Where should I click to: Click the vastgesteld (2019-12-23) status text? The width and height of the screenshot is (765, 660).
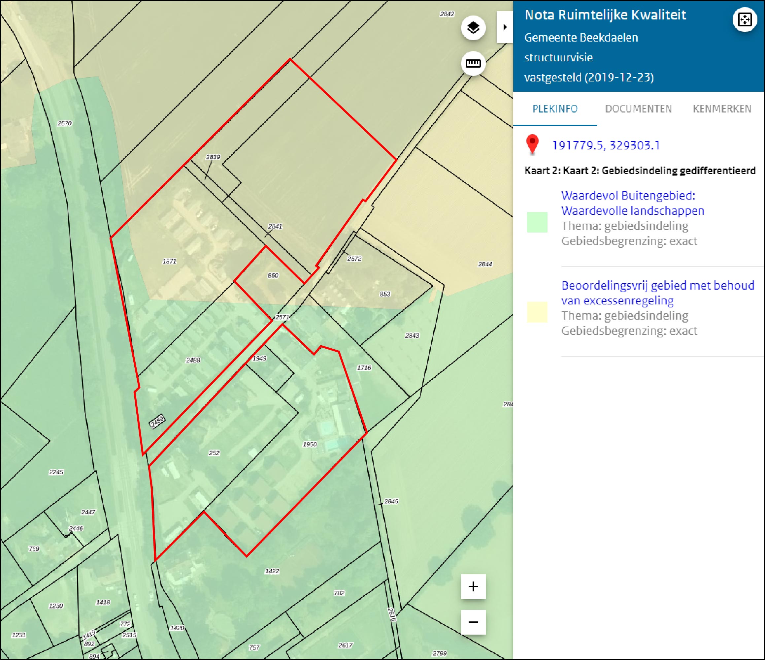click(x=589, y=78)
